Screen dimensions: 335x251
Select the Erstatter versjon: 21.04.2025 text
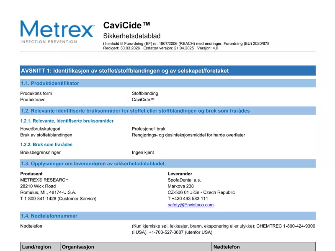click(x=169, y=48)
